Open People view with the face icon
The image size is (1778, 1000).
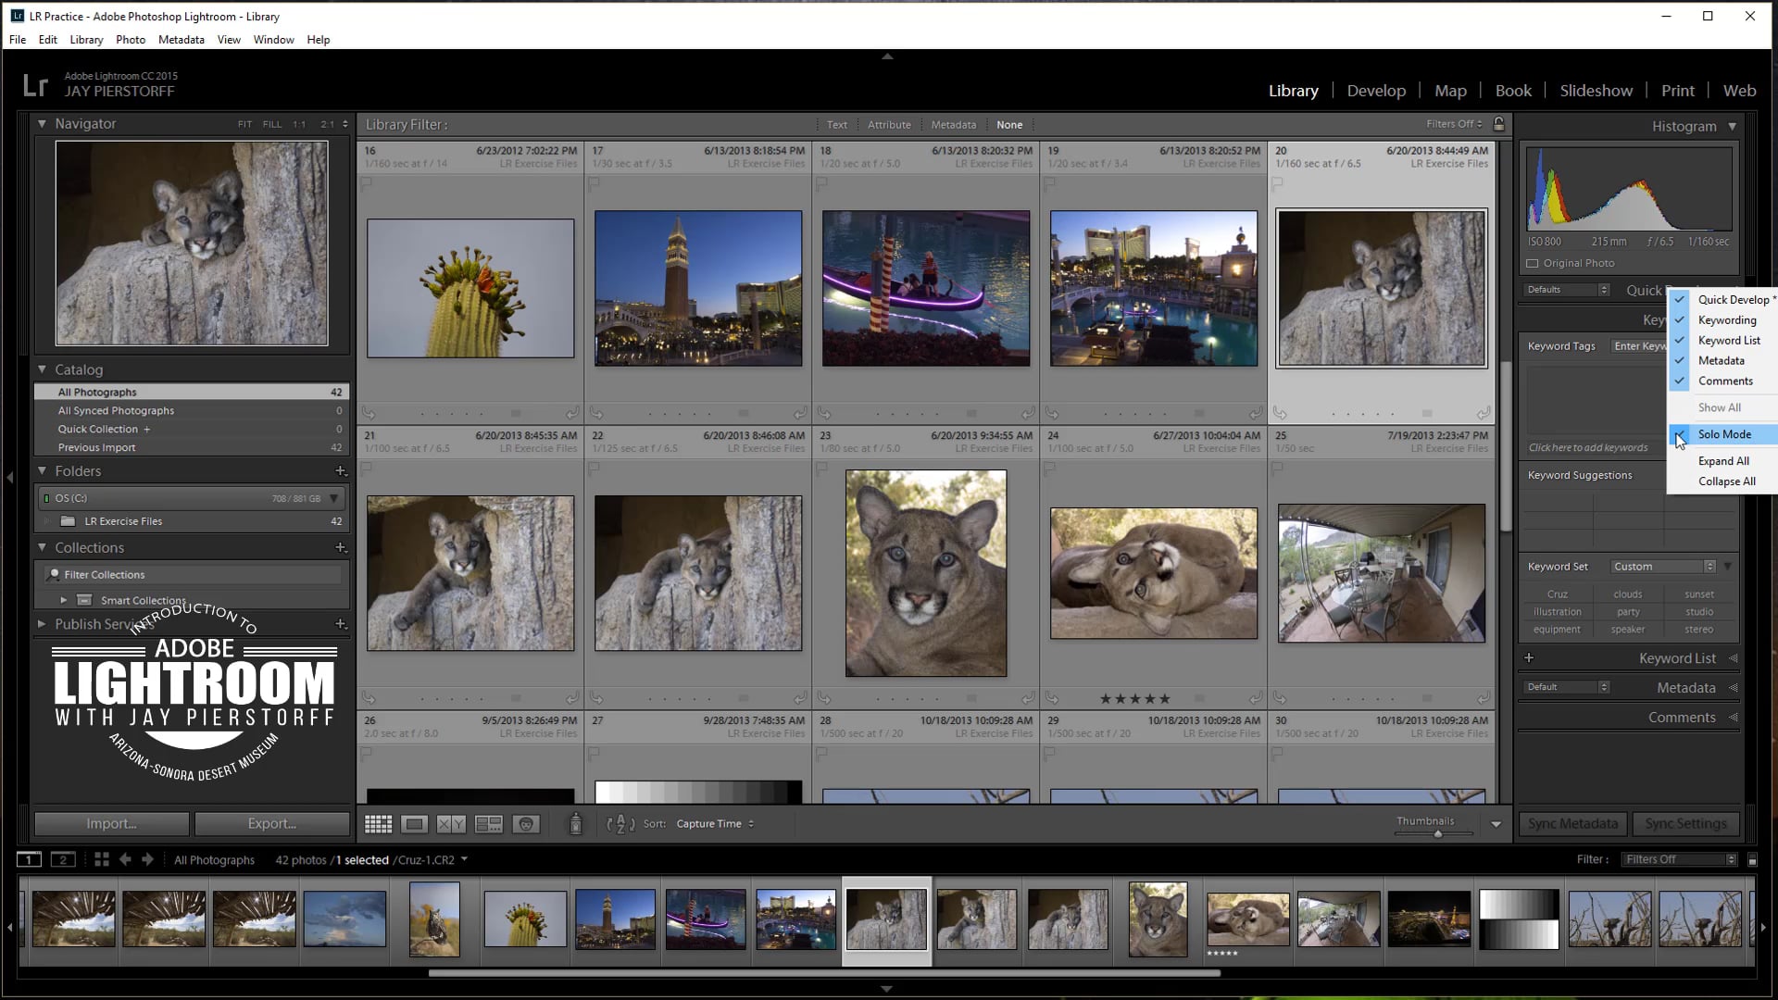(526, 823)
